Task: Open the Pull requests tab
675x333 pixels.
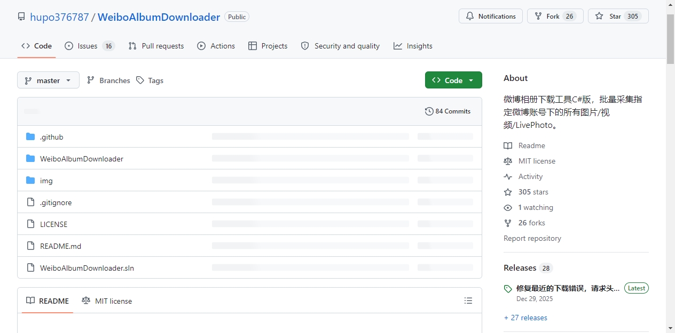Action: (156, 46)
